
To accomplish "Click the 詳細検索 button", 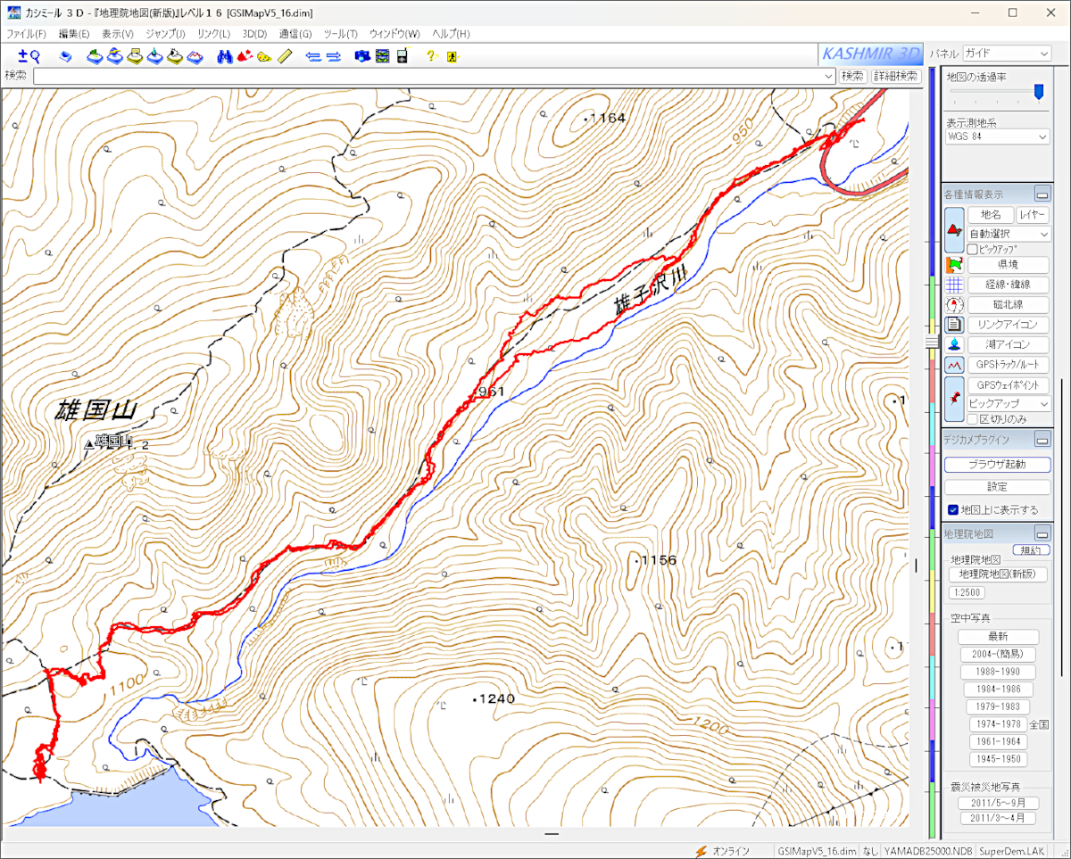I will pos(896,77).
